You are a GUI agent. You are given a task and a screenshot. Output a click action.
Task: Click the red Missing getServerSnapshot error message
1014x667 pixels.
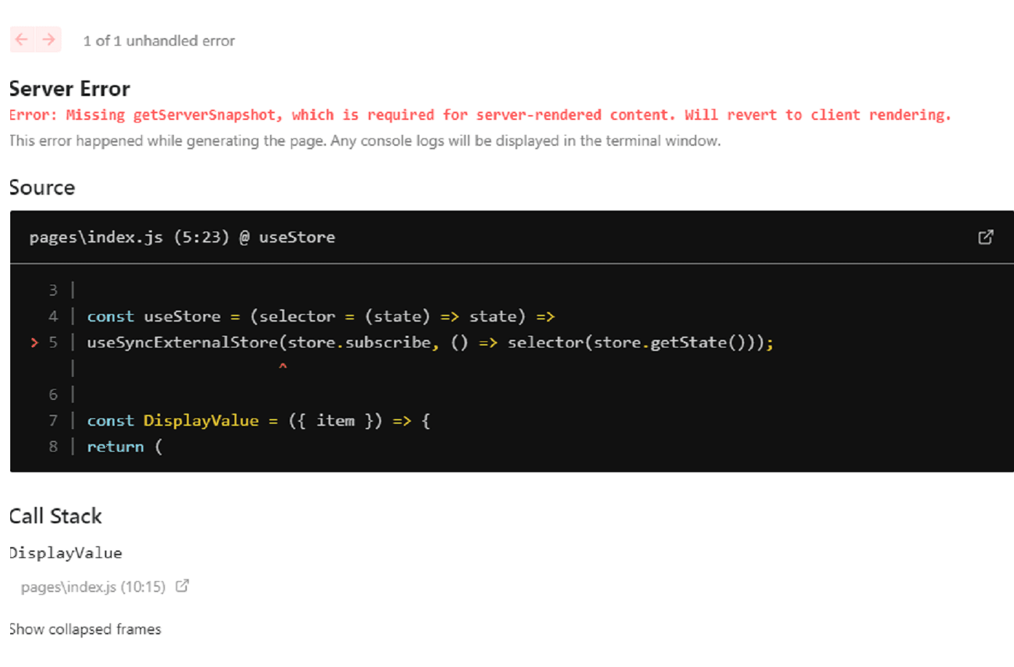[479, 115]
